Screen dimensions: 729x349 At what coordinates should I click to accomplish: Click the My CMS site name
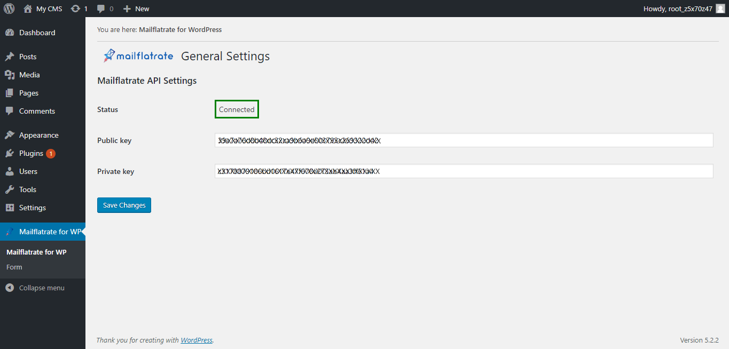(x=49, y=9)
